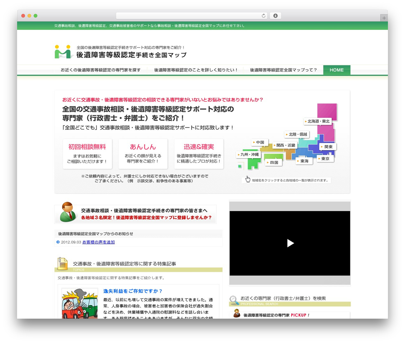Choose 関西・近畿 region label
Viewport: 405px width, 343px height.
284,145
